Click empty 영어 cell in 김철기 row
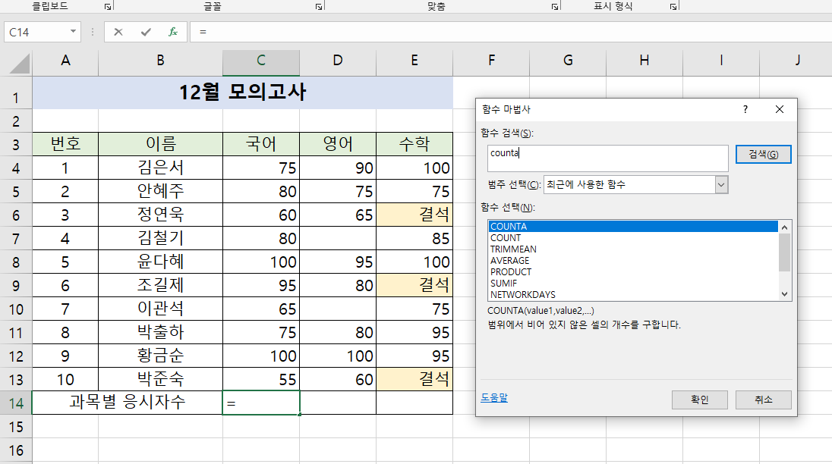Viewport: 832px width, 464px height. pyautogui.click(x=338, y=238)
